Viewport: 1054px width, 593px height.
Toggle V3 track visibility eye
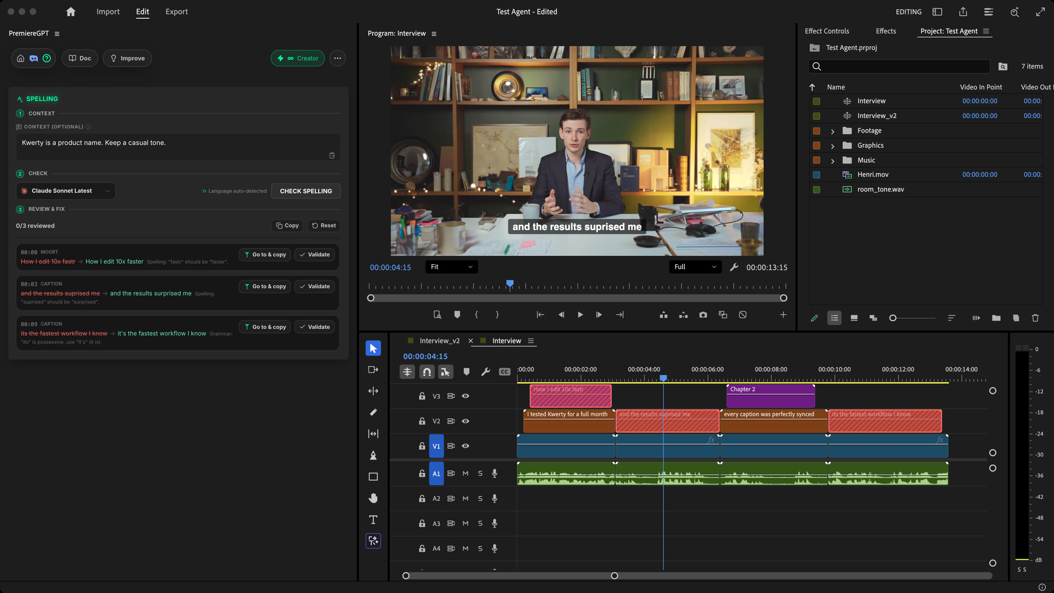click(465, 396)
